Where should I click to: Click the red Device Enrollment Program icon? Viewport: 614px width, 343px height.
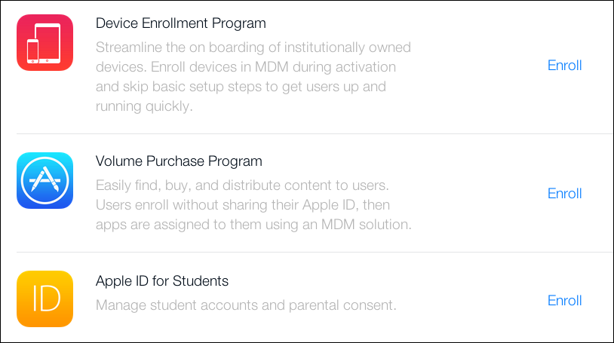coord(45,43)
